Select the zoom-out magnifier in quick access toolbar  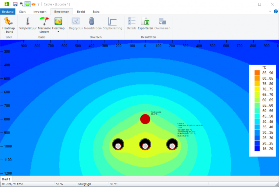coord(21,4)
